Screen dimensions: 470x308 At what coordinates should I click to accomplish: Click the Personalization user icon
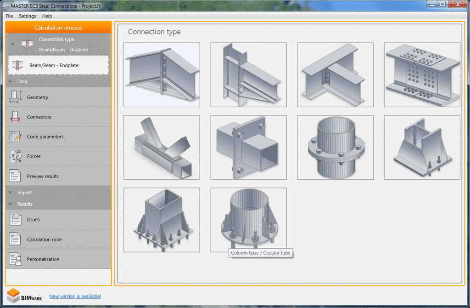[15, 259]
